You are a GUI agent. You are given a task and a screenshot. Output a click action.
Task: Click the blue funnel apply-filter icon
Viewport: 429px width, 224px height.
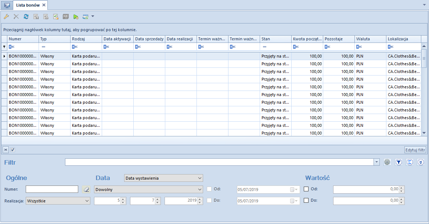click(399, 162)
